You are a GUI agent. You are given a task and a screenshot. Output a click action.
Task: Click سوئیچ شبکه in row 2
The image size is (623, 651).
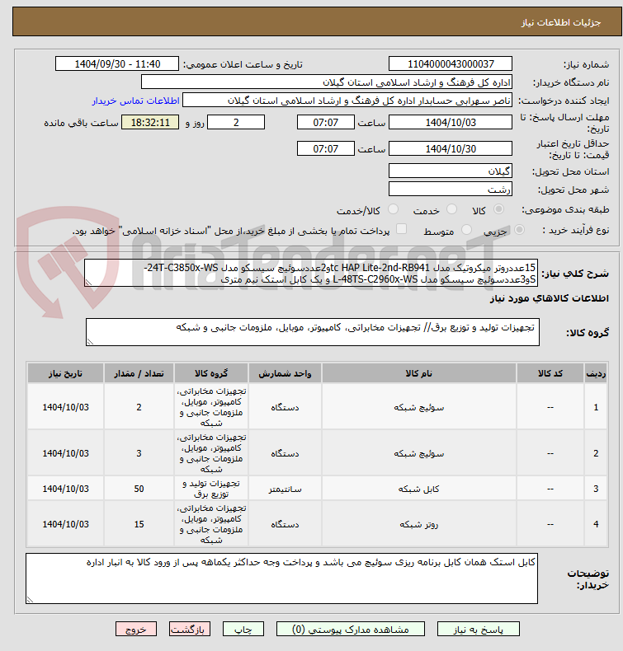pyautogui.click(x=419, y=453)
